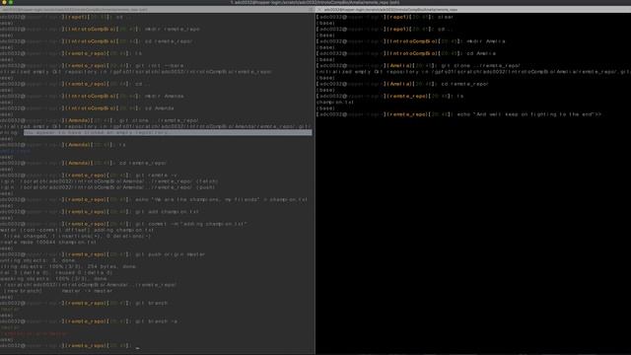Click the echo 'And well keep on fighting' command
The height and width of the screenshot is (355, 631).
(x=528, y=114)
